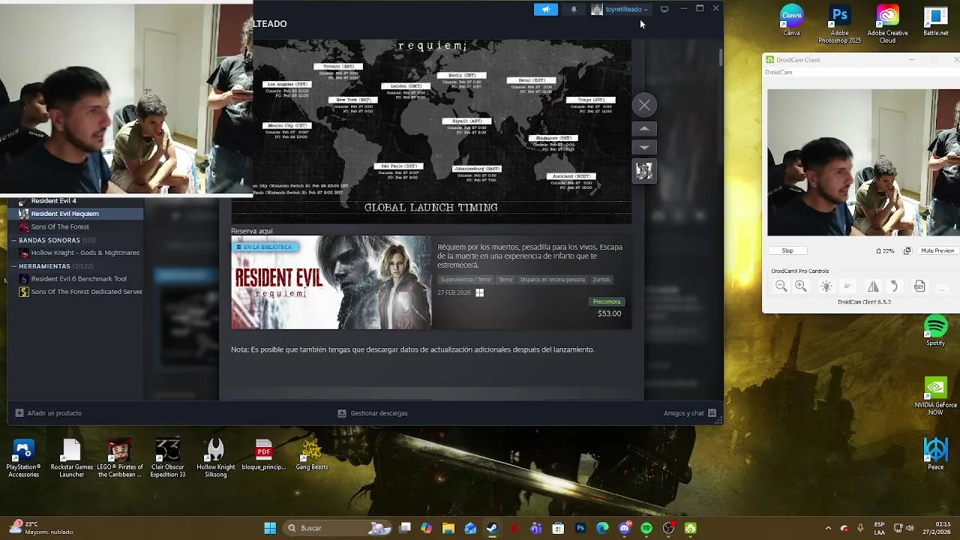Image resolution: width=960 pixels, height=540 pixels.
Task: Select Resident Evil Requiem in the library list
Action: click(75, 214)
